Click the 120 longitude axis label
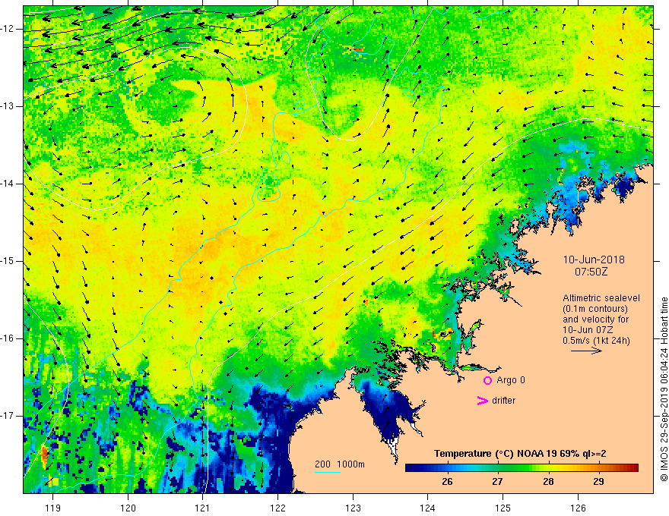The width and height of the screenshot is (669, 516). (128, 508)
